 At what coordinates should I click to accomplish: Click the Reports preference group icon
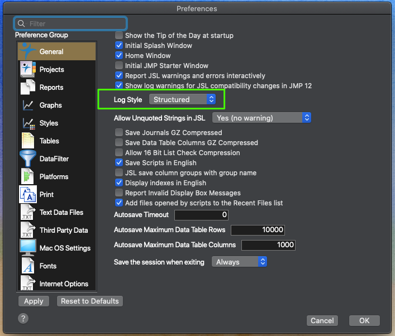point(28,87)
